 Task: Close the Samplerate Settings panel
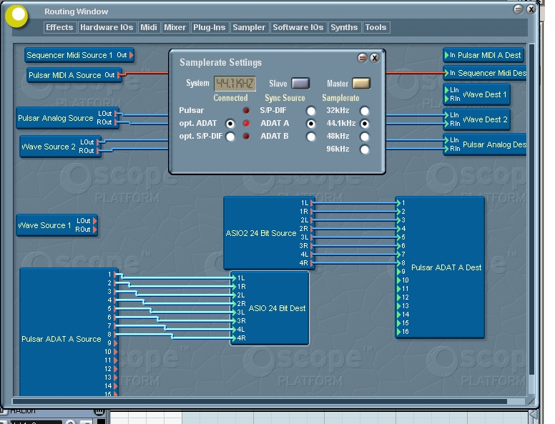375,58
